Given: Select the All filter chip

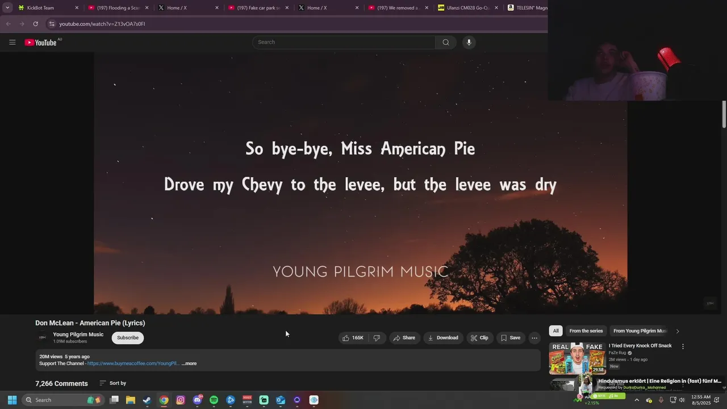Looking at the screenshot, I should tap(555, 331).
